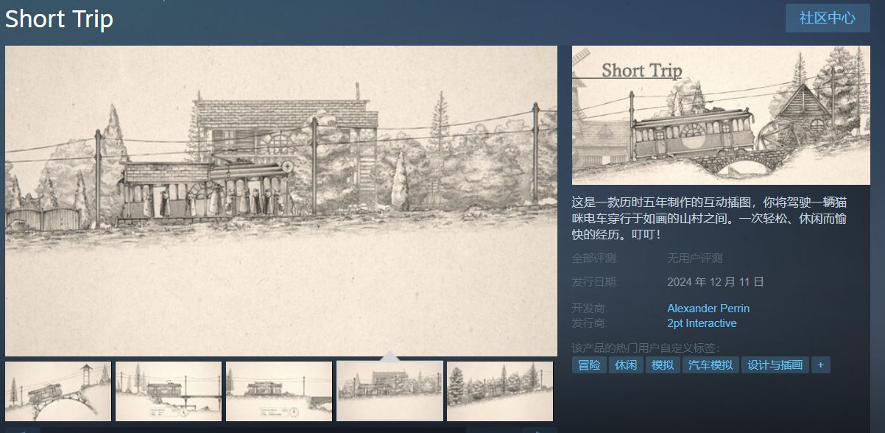Expand more tags with the + button

click(819, 365)
